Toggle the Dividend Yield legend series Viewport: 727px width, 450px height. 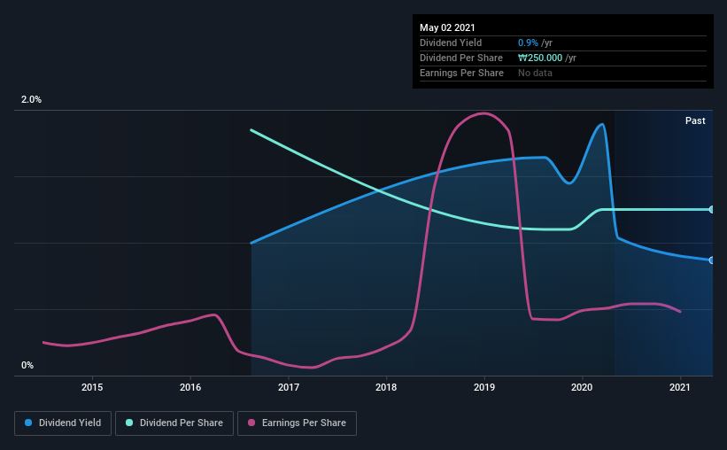click(62, 423)
